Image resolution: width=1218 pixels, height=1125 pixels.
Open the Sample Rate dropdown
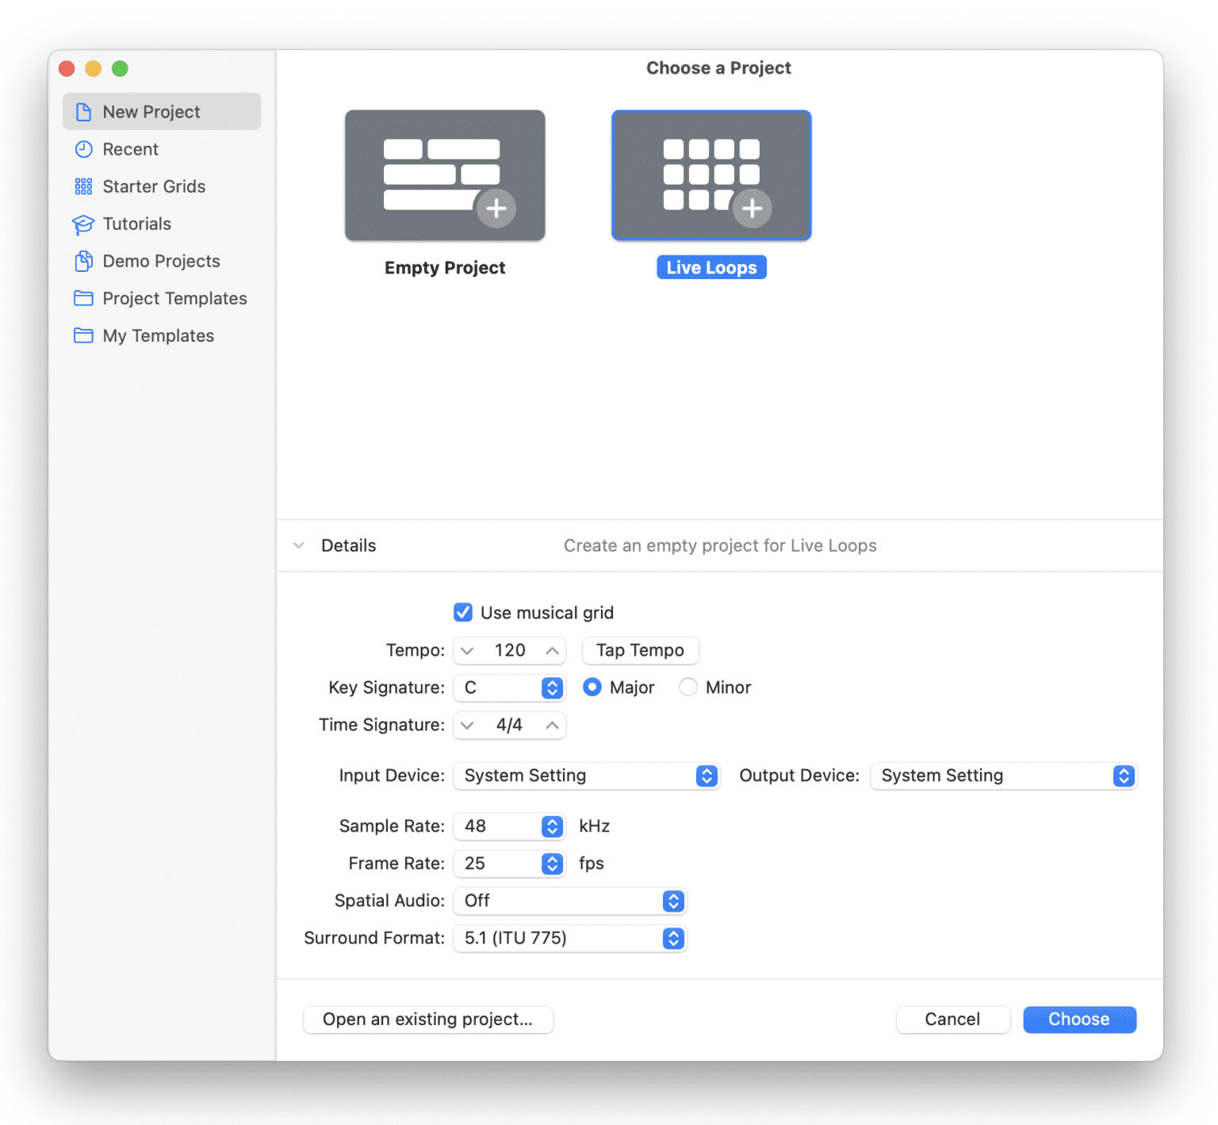(x=508, y=826)
